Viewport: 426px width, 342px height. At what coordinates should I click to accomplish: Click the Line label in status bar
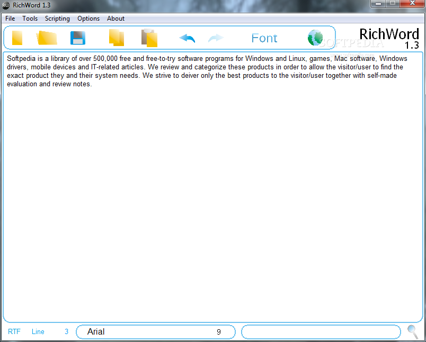click(x=38, y=332)
